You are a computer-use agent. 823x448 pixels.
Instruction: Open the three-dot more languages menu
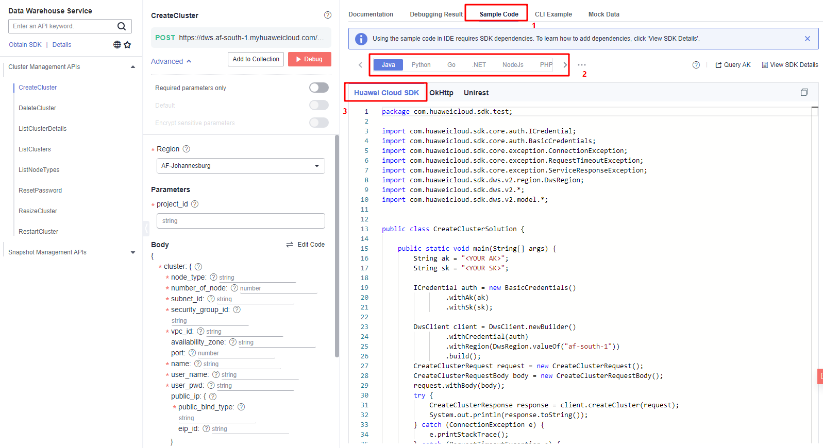tap(582, 65)
